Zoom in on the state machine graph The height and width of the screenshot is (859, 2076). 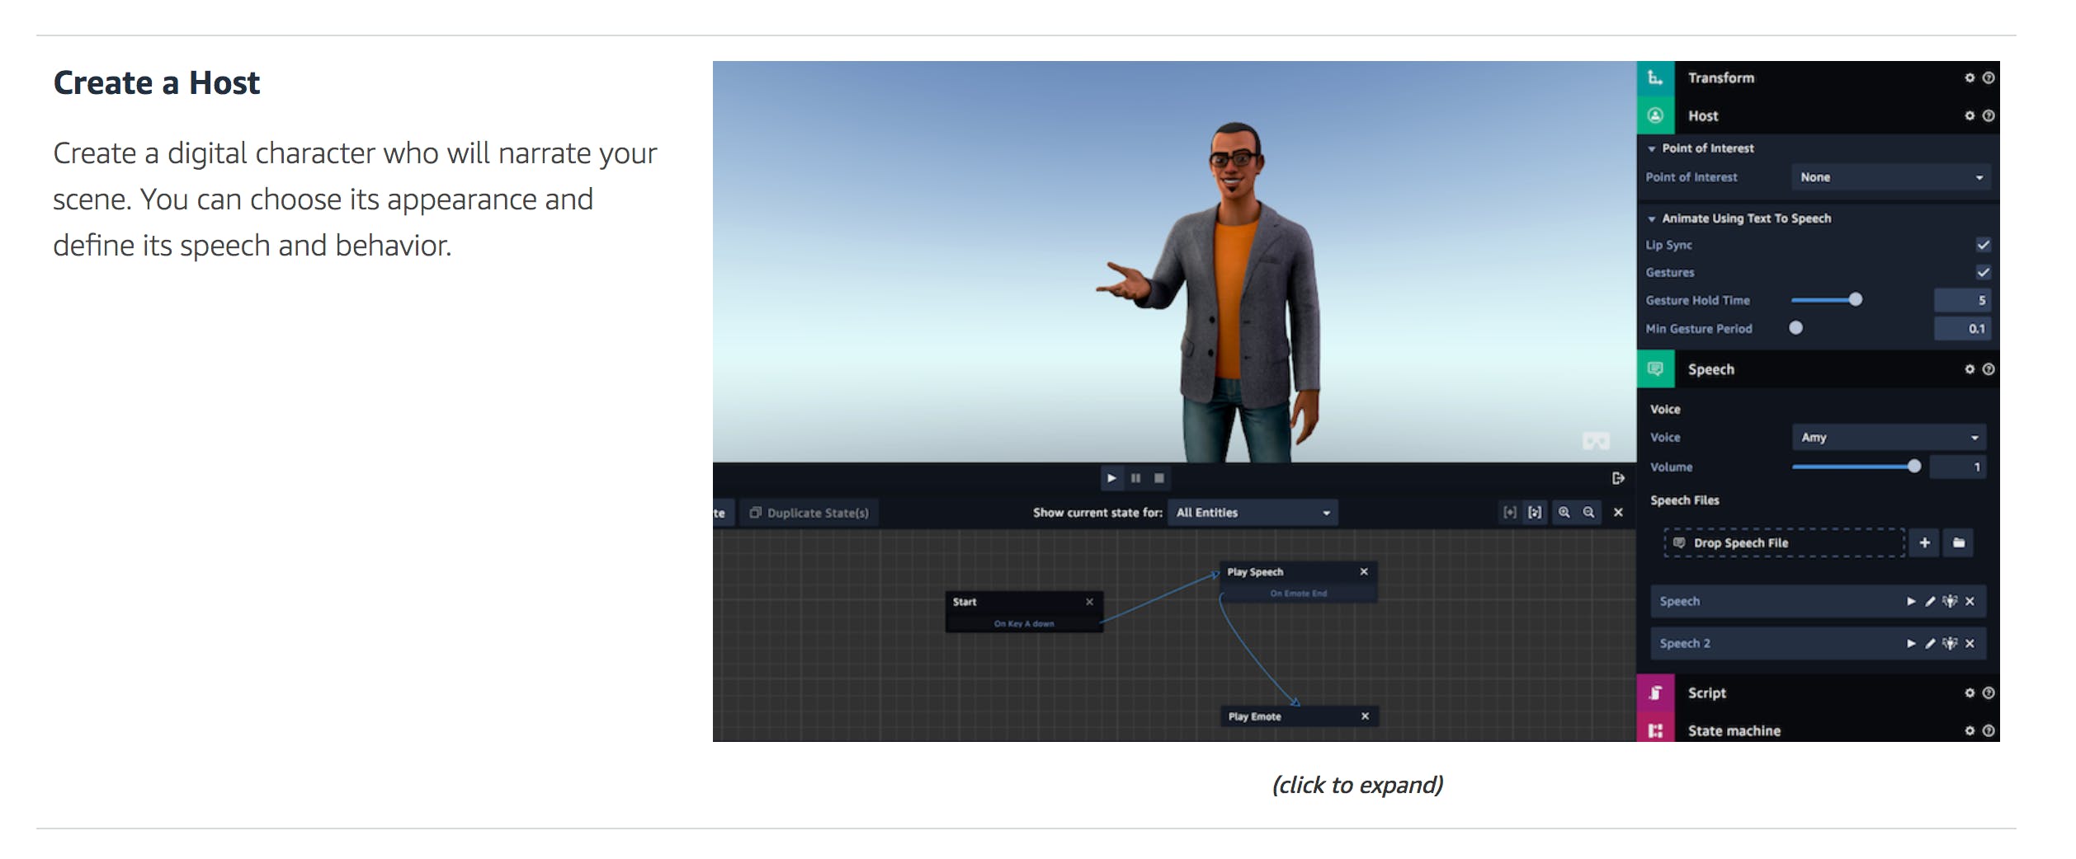(1564, 512)
